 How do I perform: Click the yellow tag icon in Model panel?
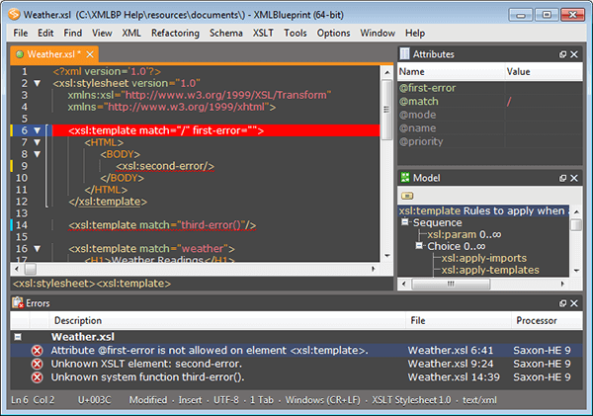pos(408,196)
